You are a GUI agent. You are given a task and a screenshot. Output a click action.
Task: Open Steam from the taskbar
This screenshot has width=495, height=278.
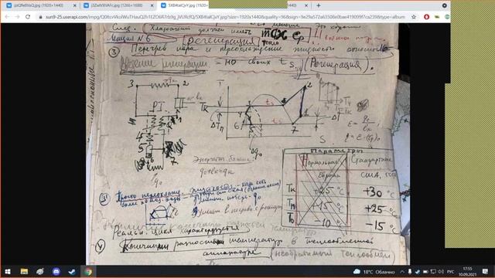[x=72, y=271]
